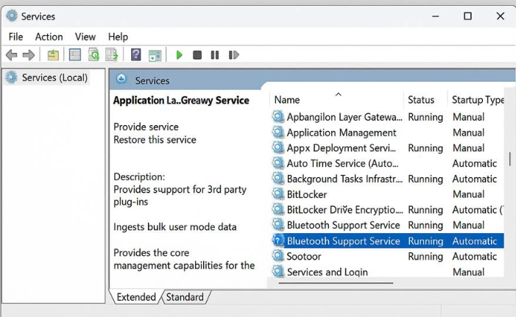Go back with the left arrow toolbar icon
The height and width of the screenshot is (317, 516).
[12, 55]
